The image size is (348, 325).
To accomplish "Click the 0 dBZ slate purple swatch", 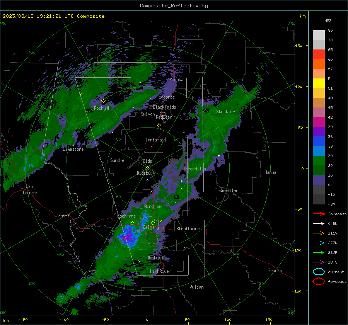I will pos(319,180).
